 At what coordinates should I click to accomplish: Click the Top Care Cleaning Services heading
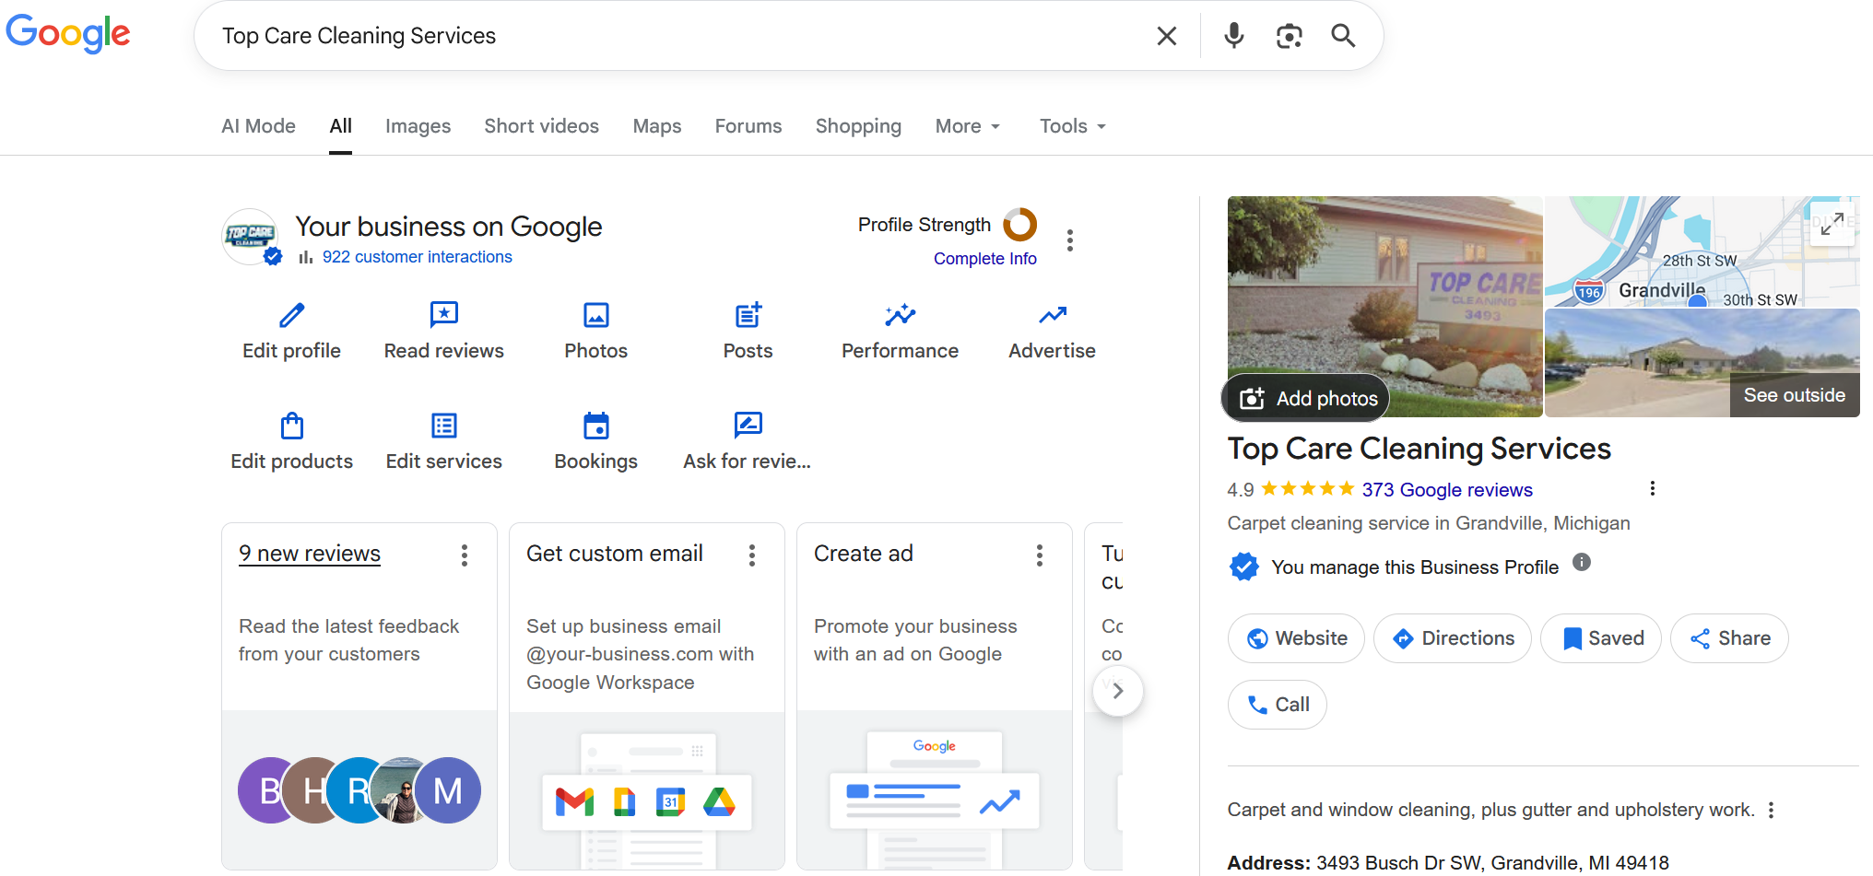[1419, 449]
